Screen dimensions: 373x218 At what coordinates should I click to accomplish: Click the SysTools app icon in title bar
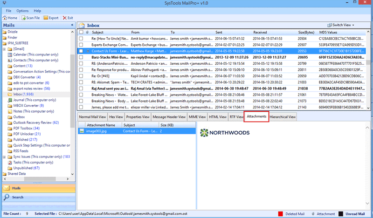pos(4,3)
